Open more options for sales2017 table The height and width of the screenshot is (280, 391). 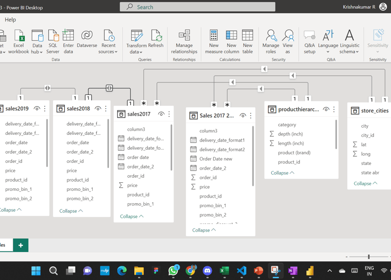pos(169,114)
